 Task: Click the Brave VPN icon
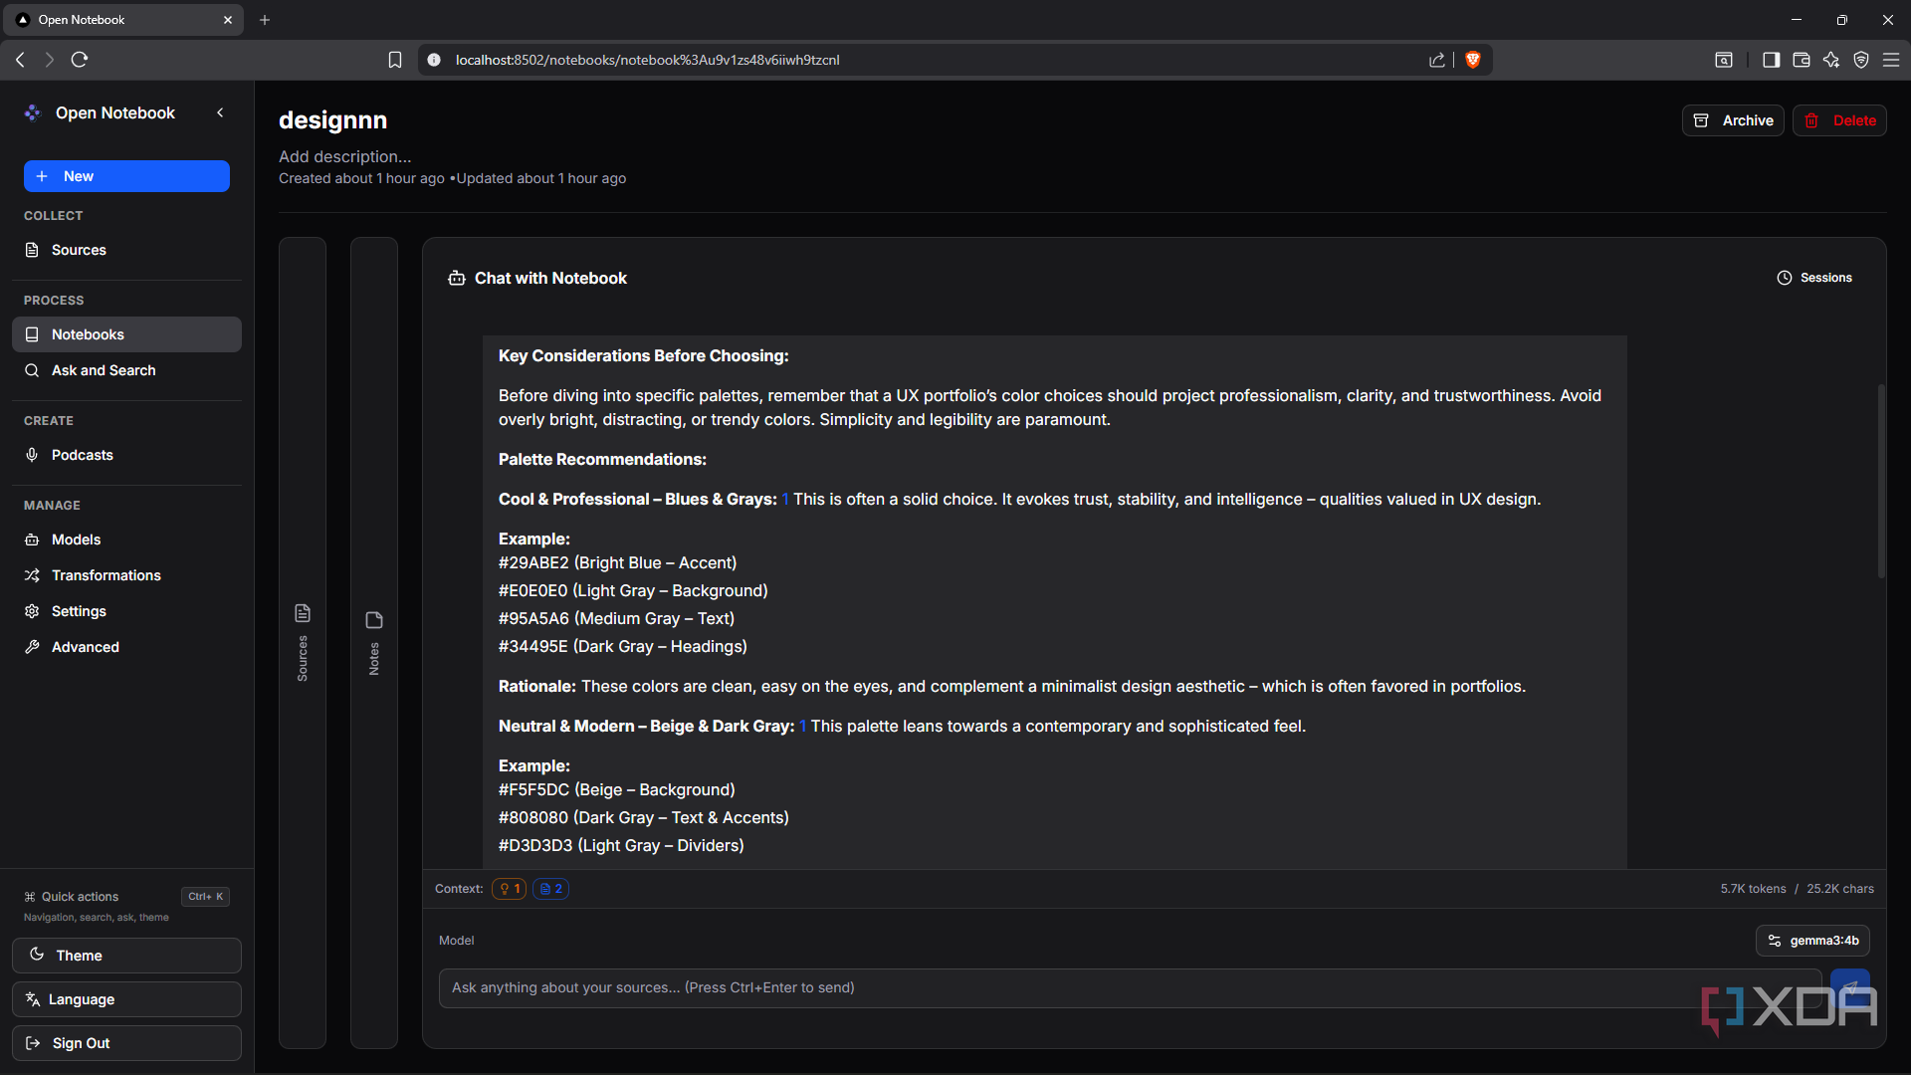point(1861,60)
